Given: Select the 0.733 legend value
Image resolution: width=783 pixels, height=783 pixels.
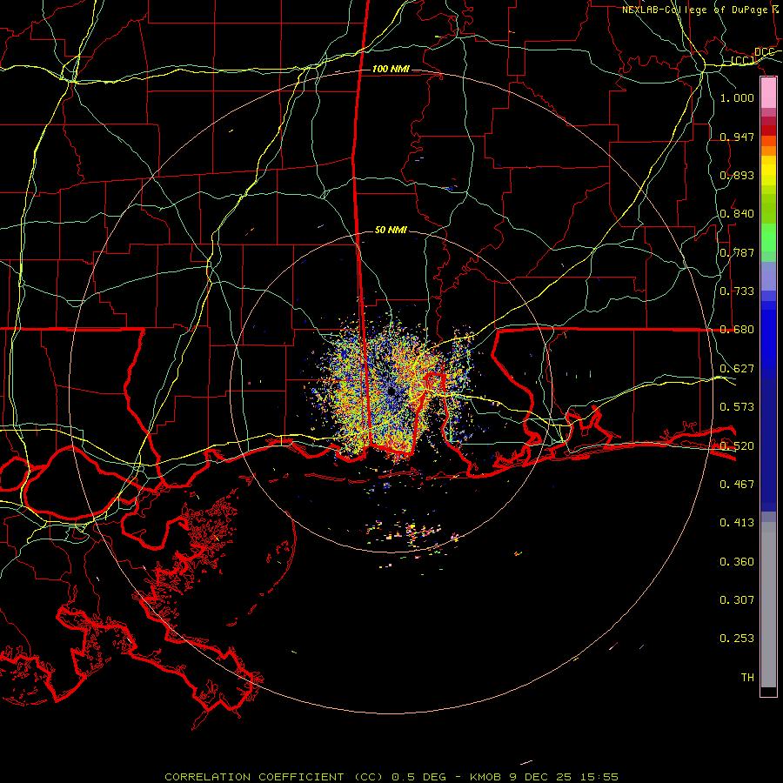Looking at the screenshot, I should (737, 291).
